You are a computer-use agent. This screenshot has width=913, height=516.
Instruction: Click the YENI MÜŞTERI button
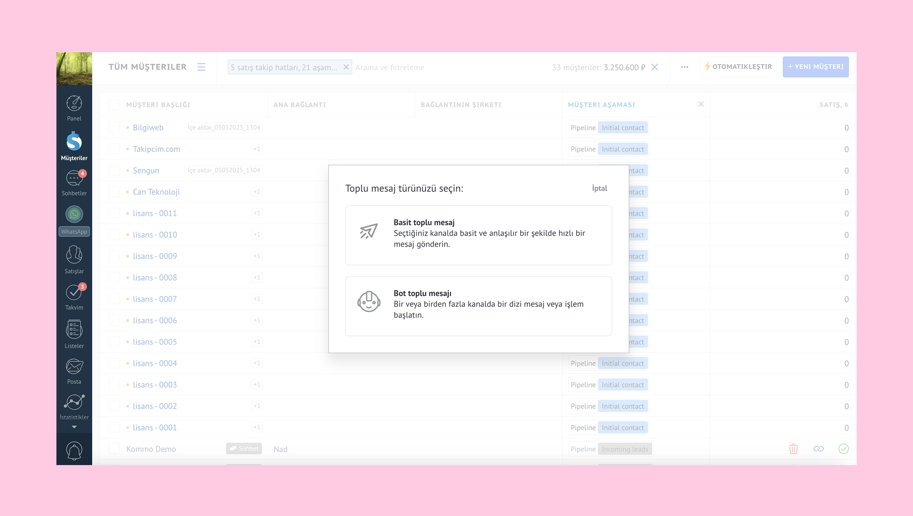(x=815, y=67)
